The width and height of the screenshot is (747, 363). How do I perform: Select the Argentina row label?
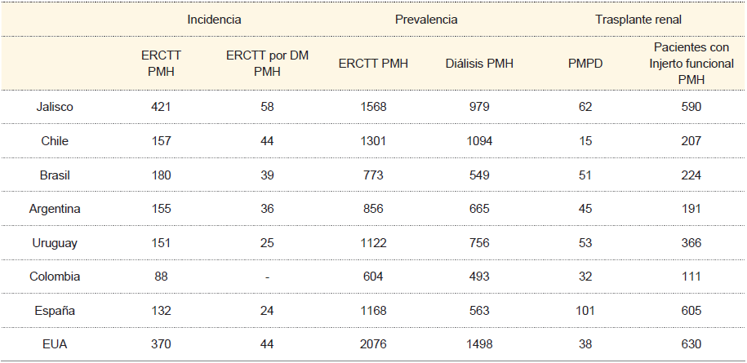(x=55, y=209)
